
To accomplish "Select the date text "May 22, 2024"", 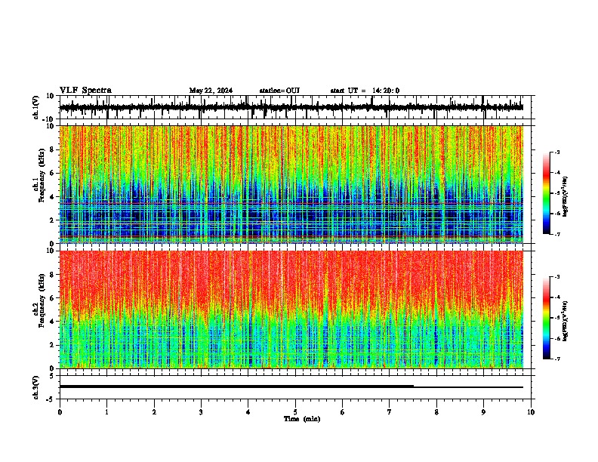I will click(x=211, y=91).
